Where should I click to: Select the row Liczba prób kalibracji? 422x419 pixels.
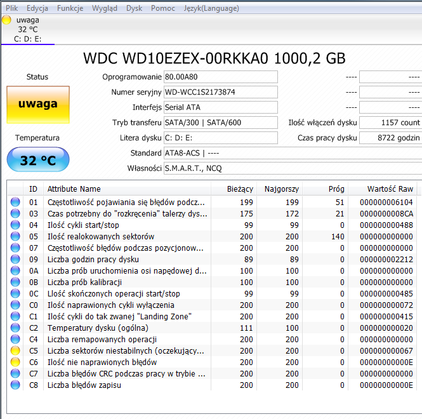tap(213, 283)
